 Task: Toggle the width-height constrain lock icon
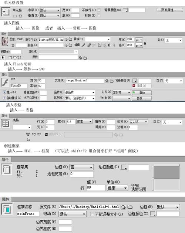point(145,43)
